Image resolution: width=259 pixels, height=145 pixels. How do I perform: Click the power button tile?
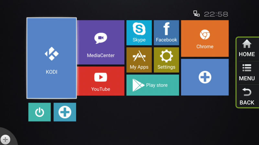click(39, 112)
